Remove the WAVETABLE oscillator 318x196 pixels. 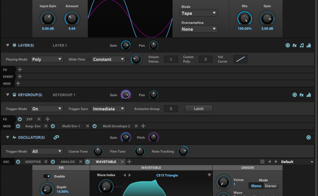(122, 162)
